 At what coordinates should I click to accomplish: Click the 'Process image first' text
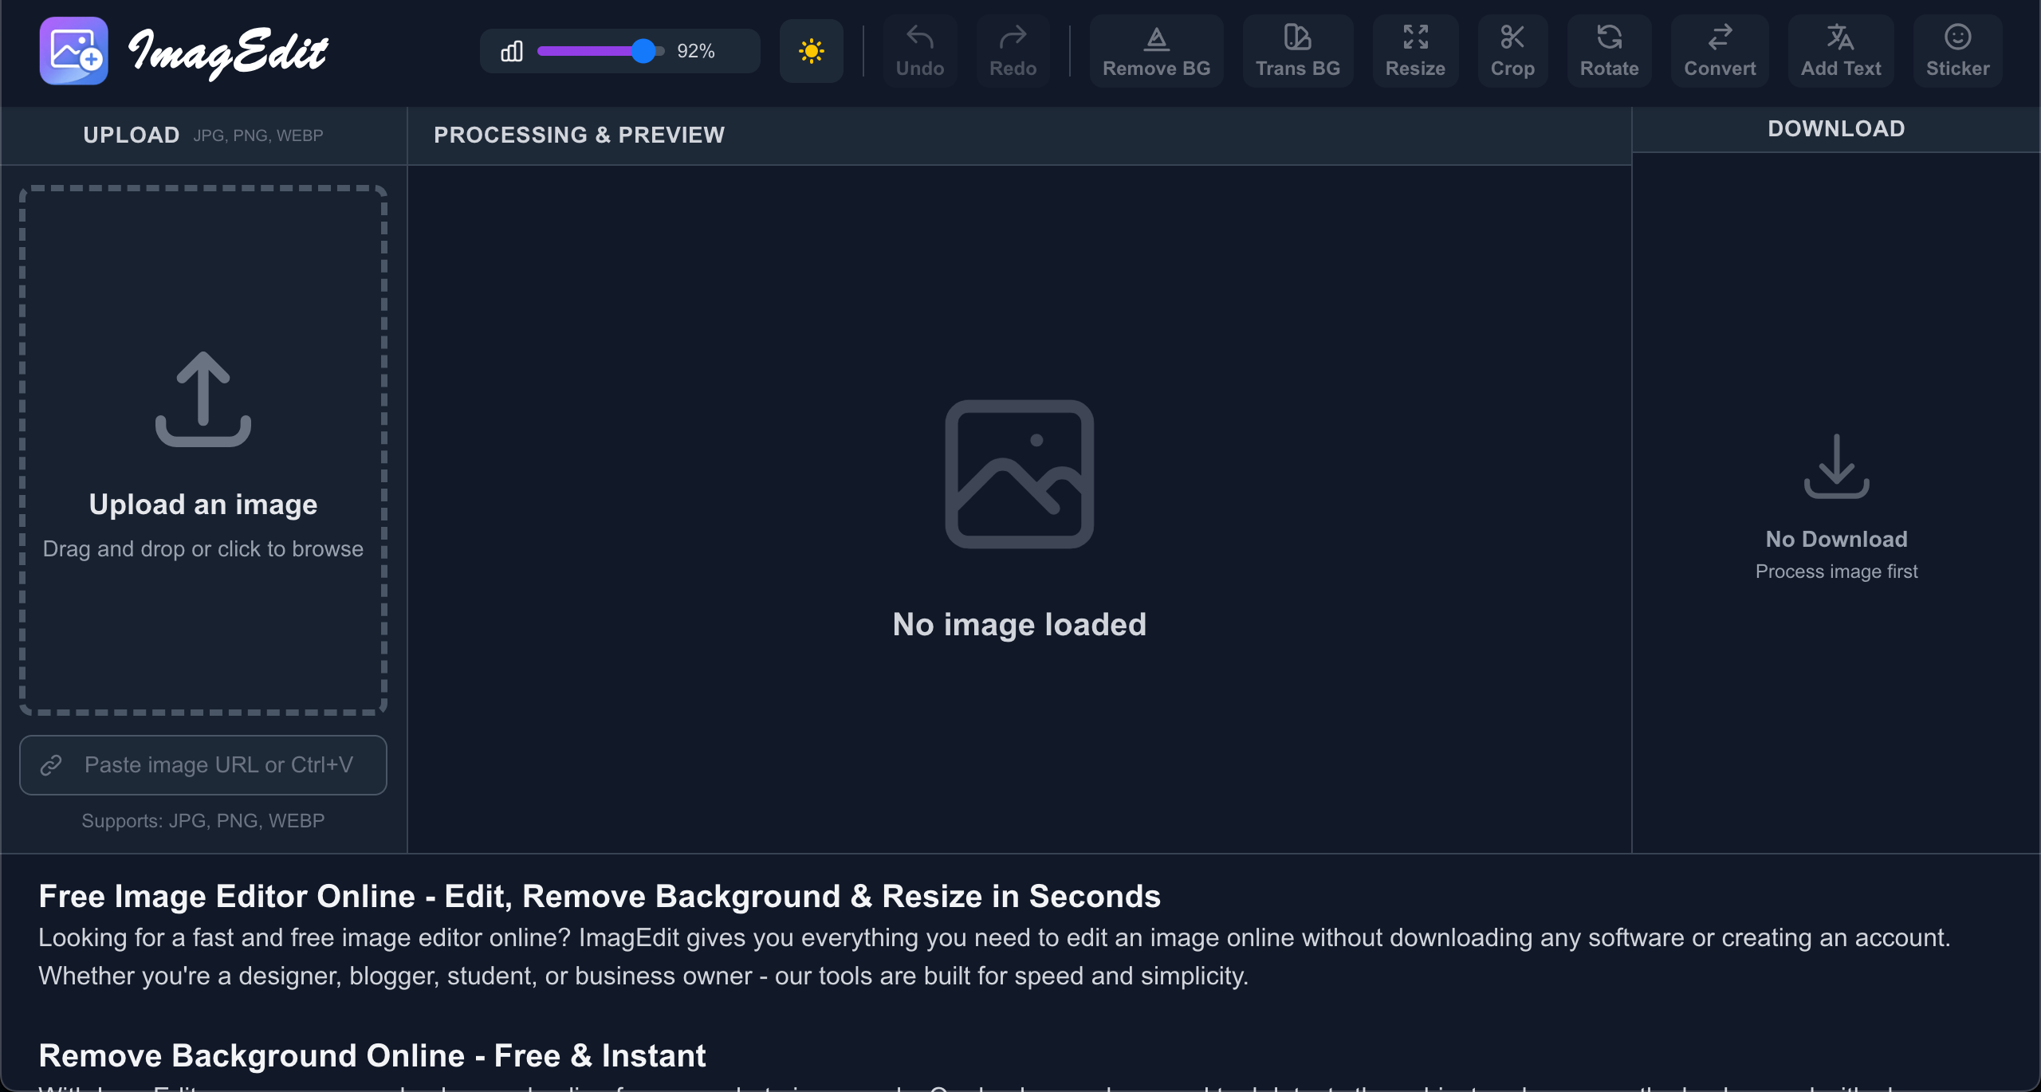point(1836,572)
